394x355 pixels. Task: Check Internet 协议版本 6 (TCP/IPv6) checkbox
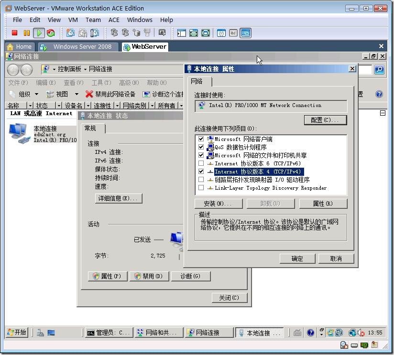point(201,163)
